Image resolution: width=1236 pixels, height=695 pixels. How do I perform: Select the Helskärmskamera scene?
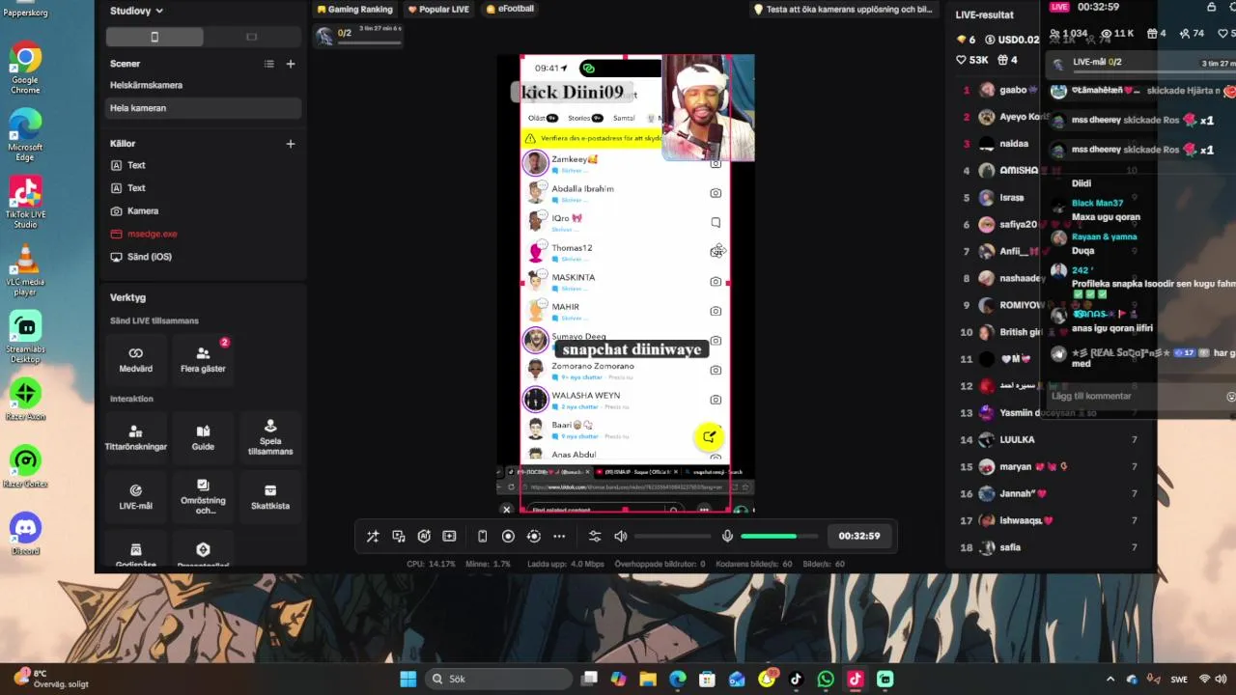pyautogui.click(x=203, y=85)
